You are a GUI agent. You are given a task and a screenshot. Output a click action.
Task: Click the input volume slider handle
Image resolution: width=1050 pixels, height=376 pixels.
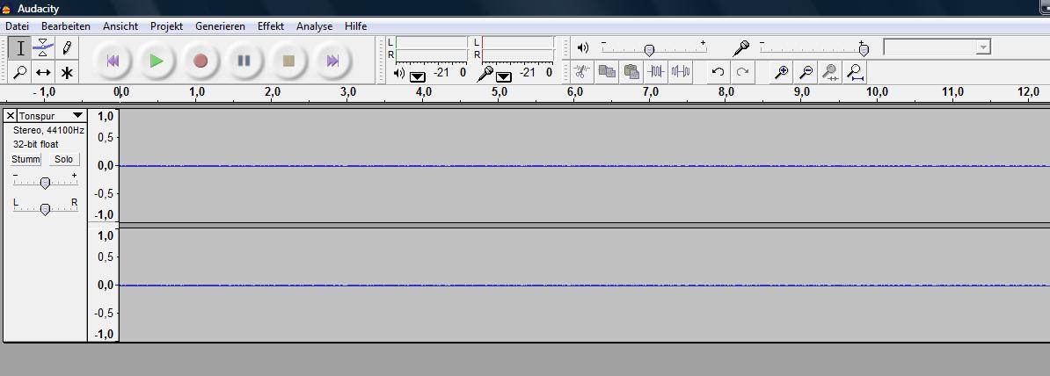(x=864, y=50)
